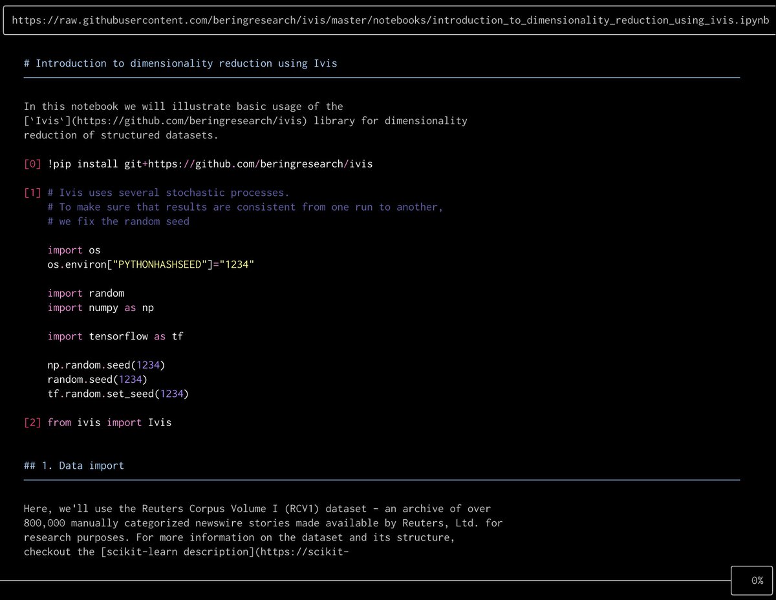Screen dimensions: 776x600
Task: Click the 'import numpy as np' line
Action: [x=101, y=307]
